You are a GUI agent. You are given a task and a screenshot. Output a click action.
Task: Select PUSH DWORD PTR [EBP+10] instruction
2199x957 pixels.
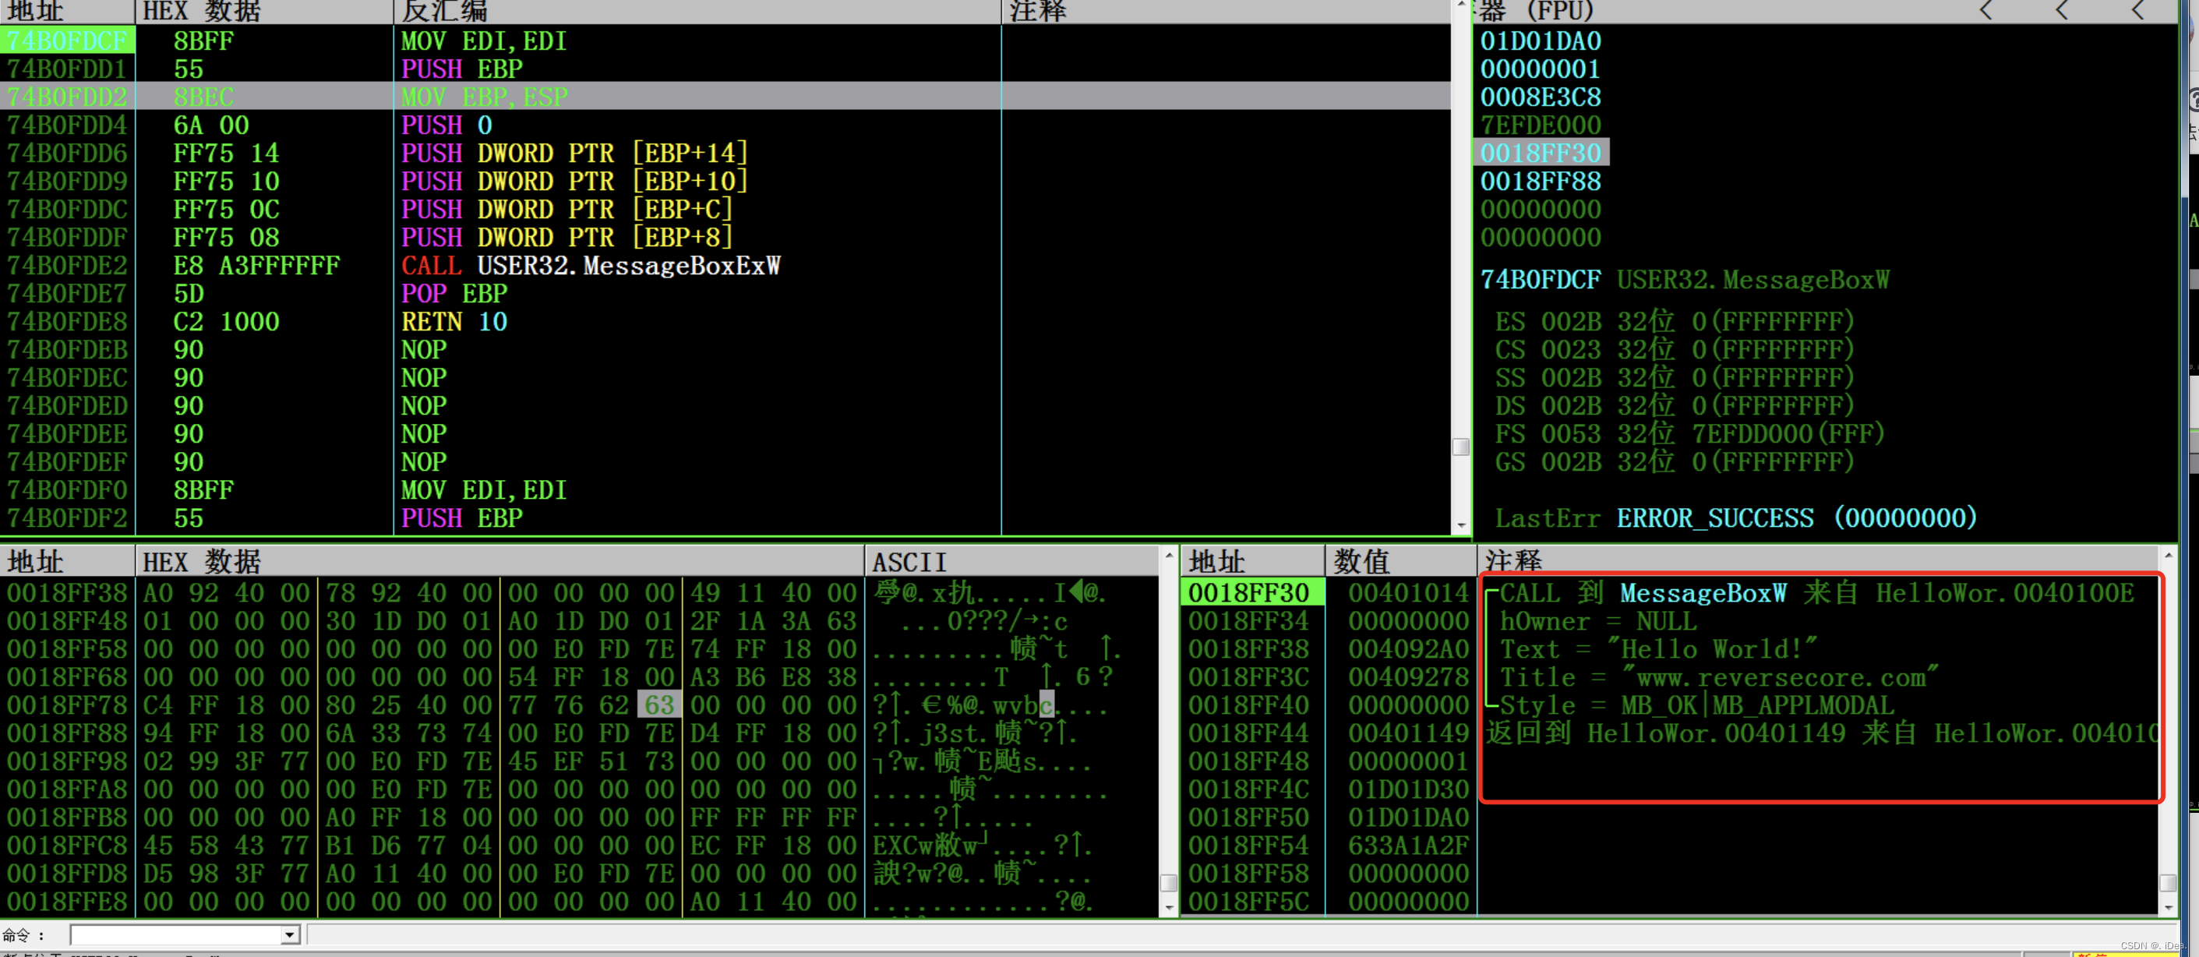pos(574,182)
